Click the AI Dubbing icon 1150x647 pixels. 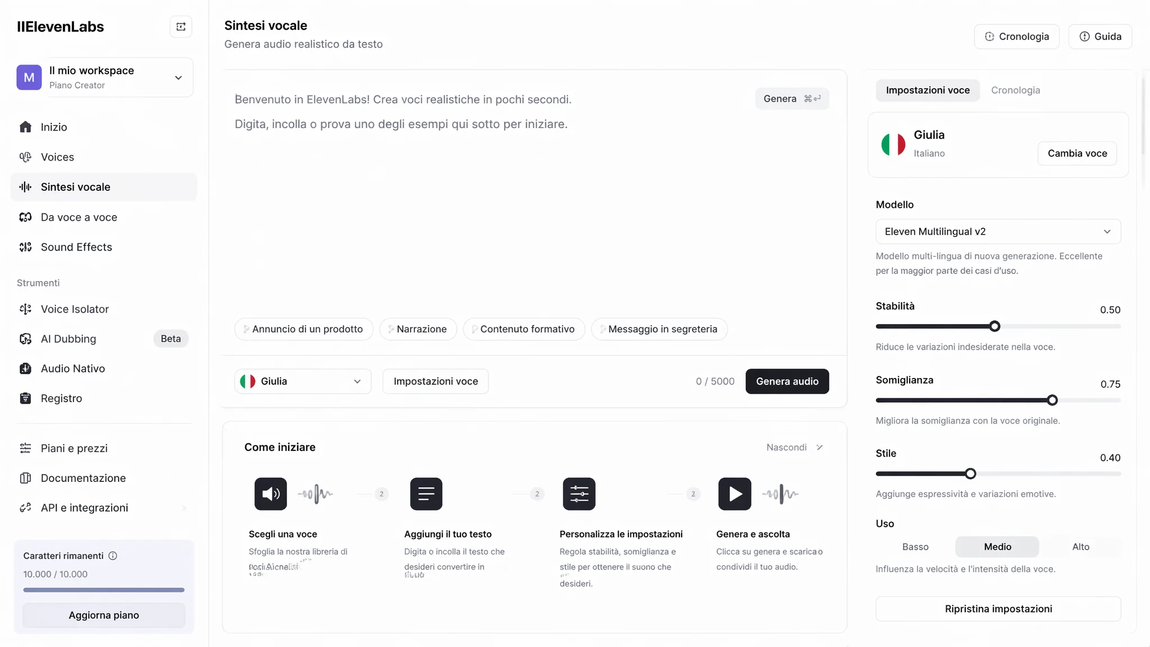(25, 339)
